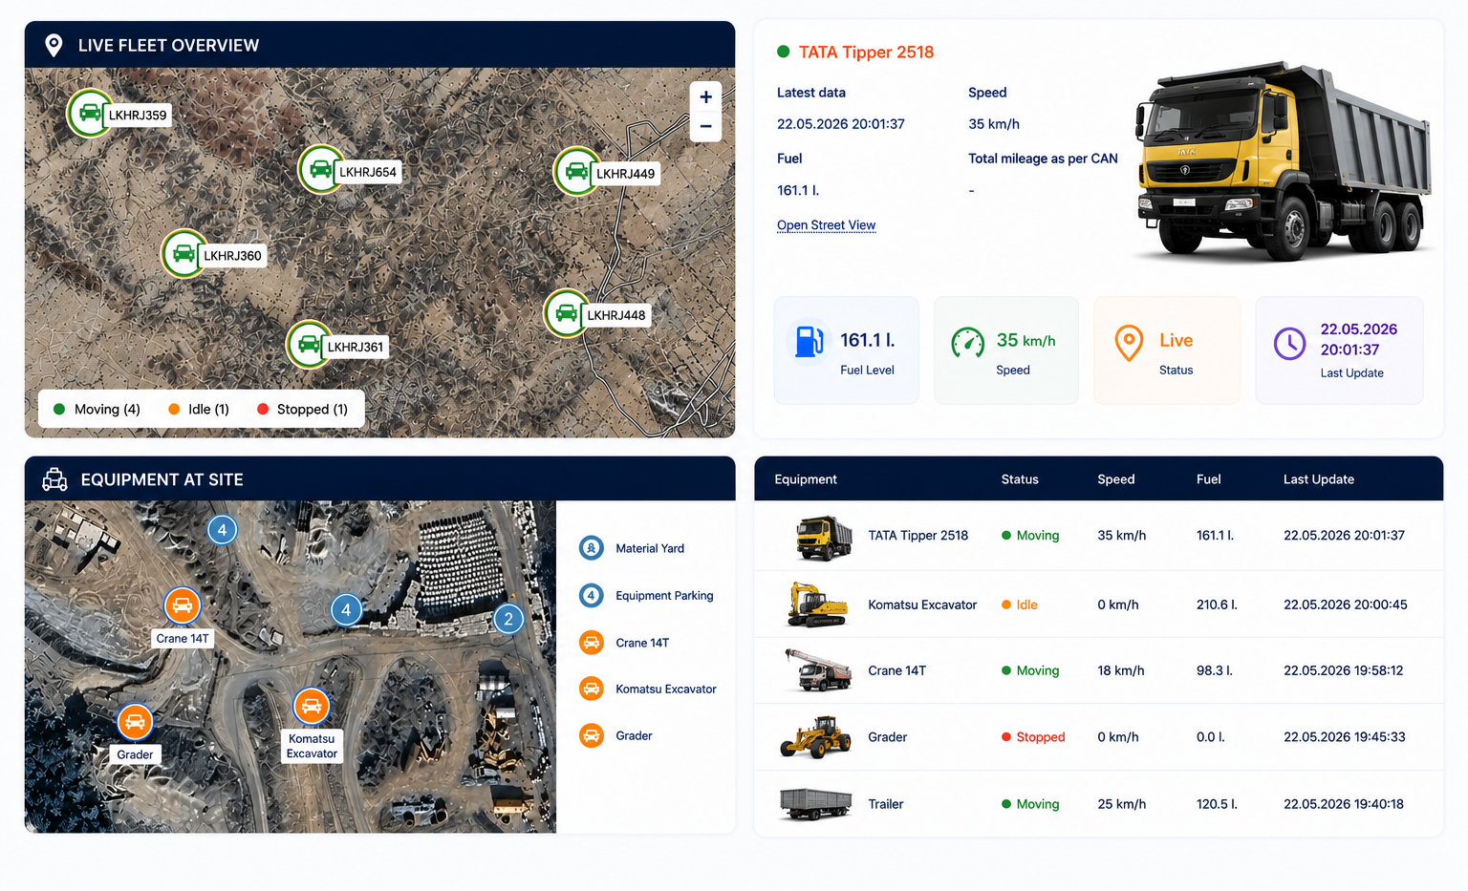Select the LKHRJ448 vehicle marker
The width and height of the screenshot is (1468, 891).
click(567, 313)
